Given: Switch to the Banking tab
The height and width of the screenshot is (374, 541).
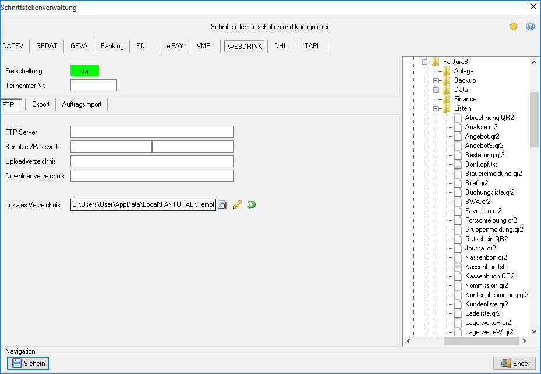Looking at the screenshot, I should coord(112,46).
